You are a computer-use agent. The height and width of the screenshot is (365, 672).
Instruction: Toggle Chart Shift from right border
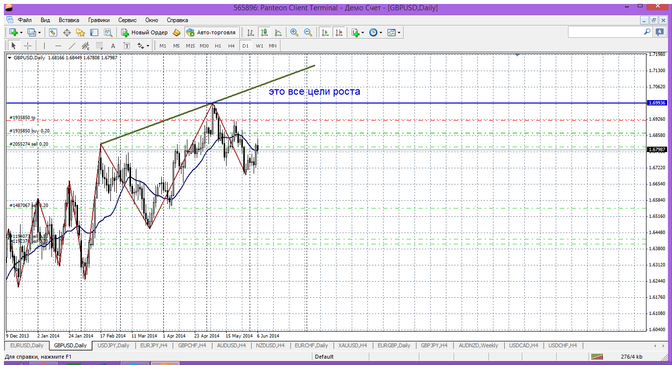pos(339,32)
